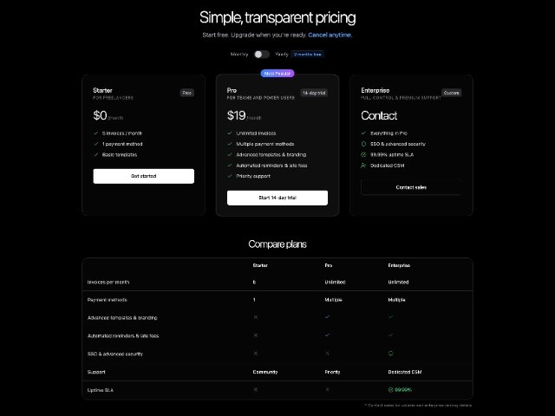Image resolution: width=555 pixels, height=416 pixels.
Task: Click the Contact sales button
Action: (411, 187)
